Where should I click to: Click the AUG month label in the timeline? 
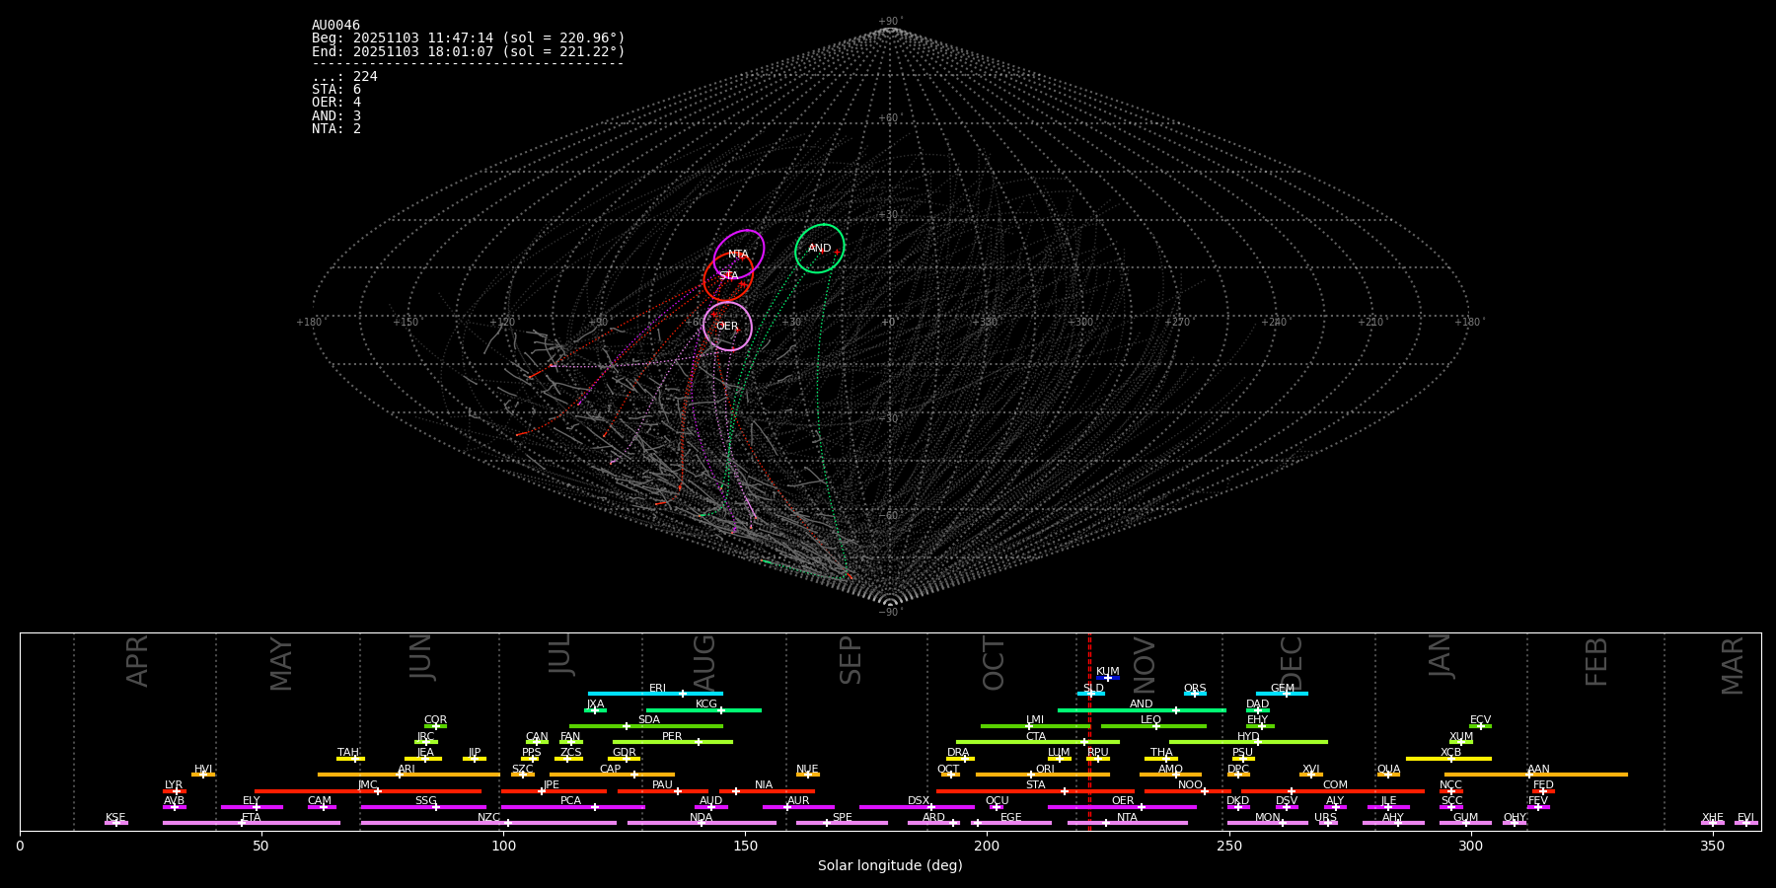(704, 663)
